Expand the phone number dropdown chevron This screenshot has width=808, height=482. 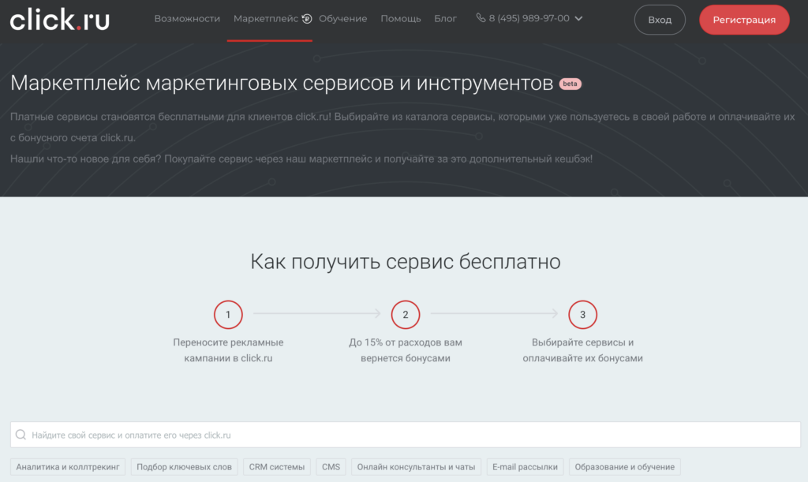(x=578, y=19)
